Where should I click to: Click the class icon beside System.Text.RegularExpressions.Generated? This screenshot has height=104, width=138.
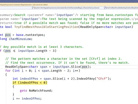(x=34, y=8)
